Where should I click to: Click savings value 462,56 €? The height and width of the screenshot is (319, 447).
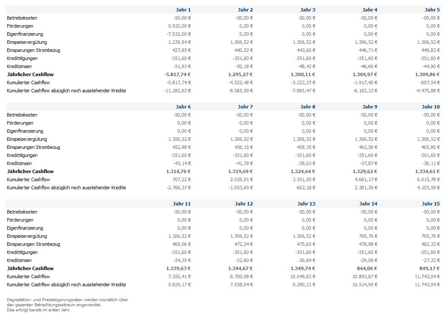point(368,147)
